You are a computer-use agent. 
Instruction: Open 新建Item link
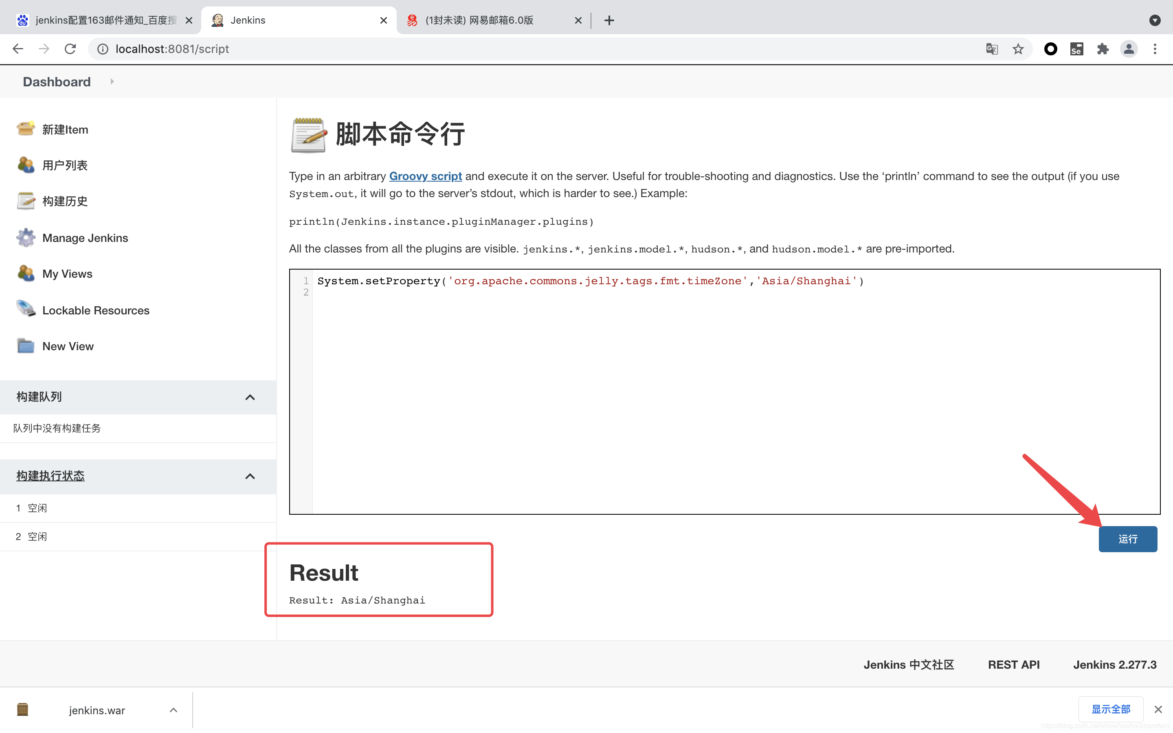65,129
